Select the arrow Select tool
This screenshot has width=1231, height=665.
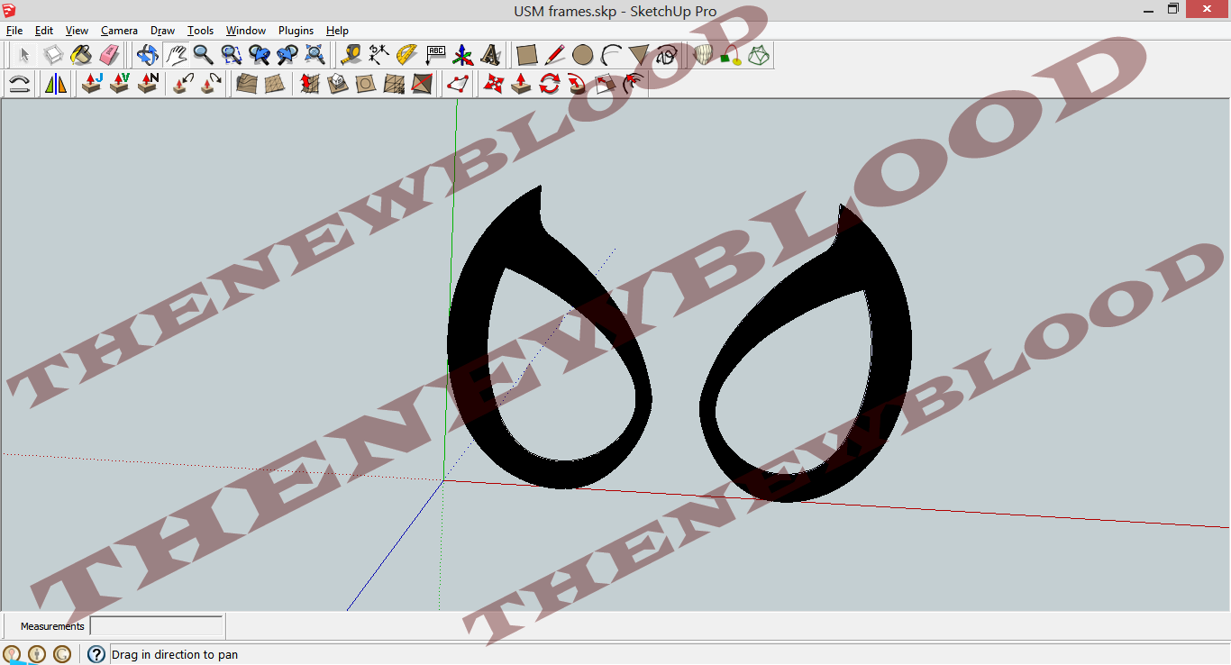24,55
